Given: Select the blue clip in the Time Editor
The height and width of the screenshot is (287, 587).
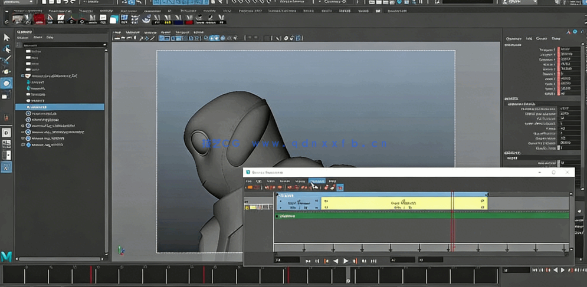Looking at the screenshot, I should coord(298,203).
